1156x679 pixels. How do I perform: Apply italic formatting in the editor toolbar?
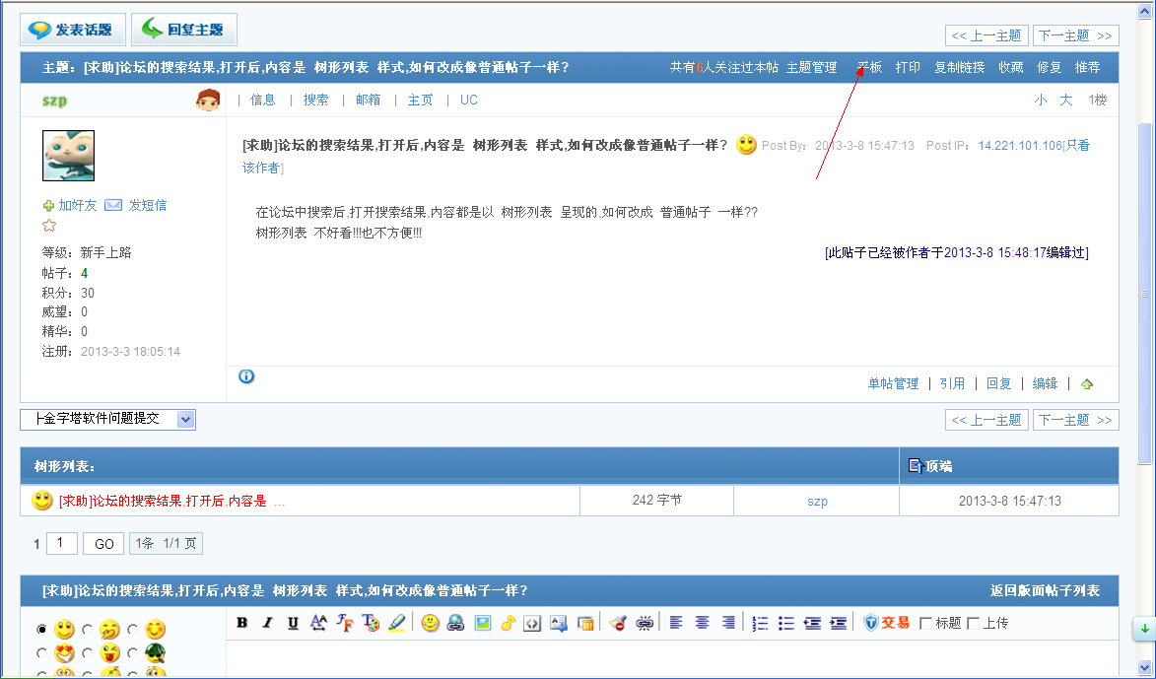point(267,623)
